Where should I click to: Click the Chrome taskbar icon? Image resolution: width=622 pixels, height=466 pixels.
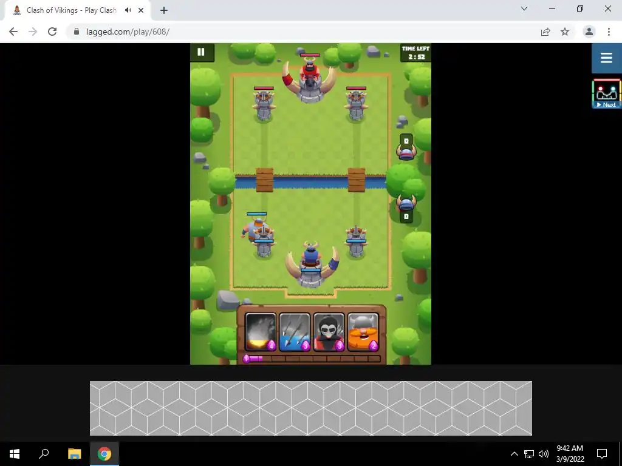[x=104, y=454]
